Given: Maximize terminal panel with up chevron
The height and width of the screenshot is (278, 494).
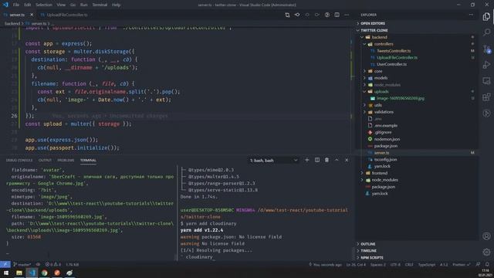Looking at the screenshot, I should [337, 160].
